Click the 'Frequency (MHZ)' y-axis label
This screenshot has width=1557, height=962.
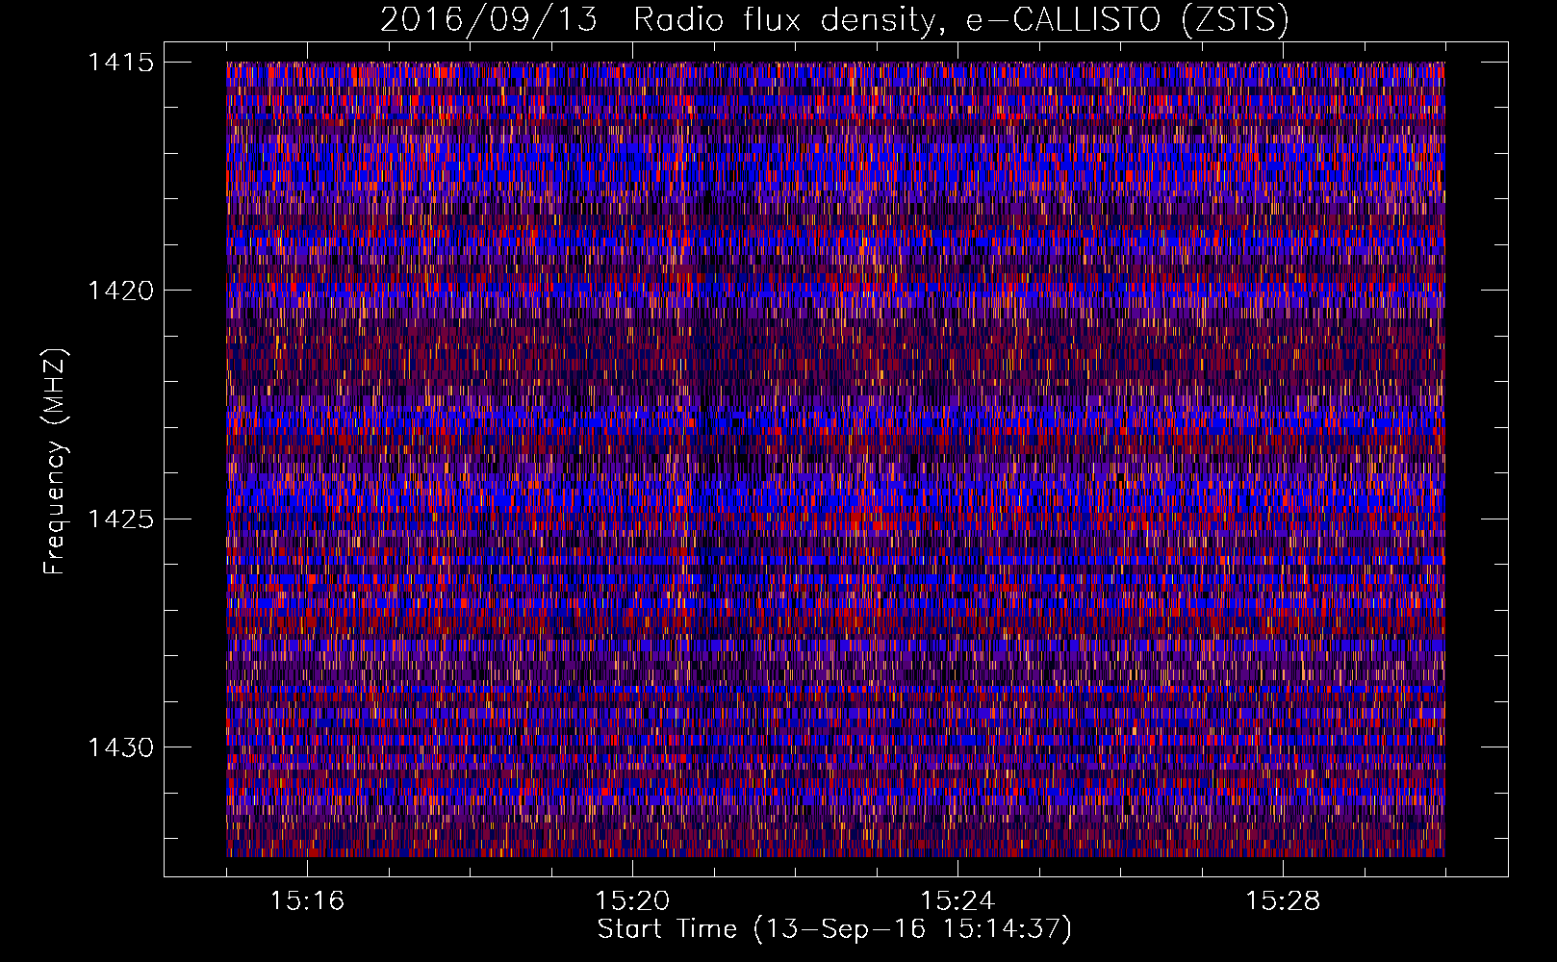(x=55, y=462)
